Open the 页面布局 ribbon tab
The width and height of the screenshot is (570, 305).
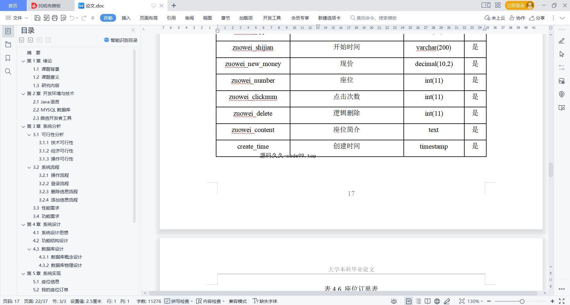click(x=149, y=18)
